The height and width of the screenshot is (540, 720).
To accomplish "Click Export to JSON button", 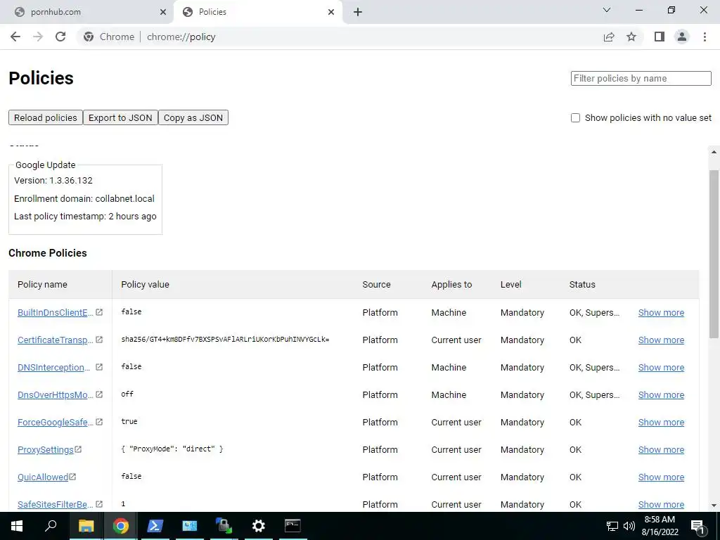I will [x=120, y=117].
